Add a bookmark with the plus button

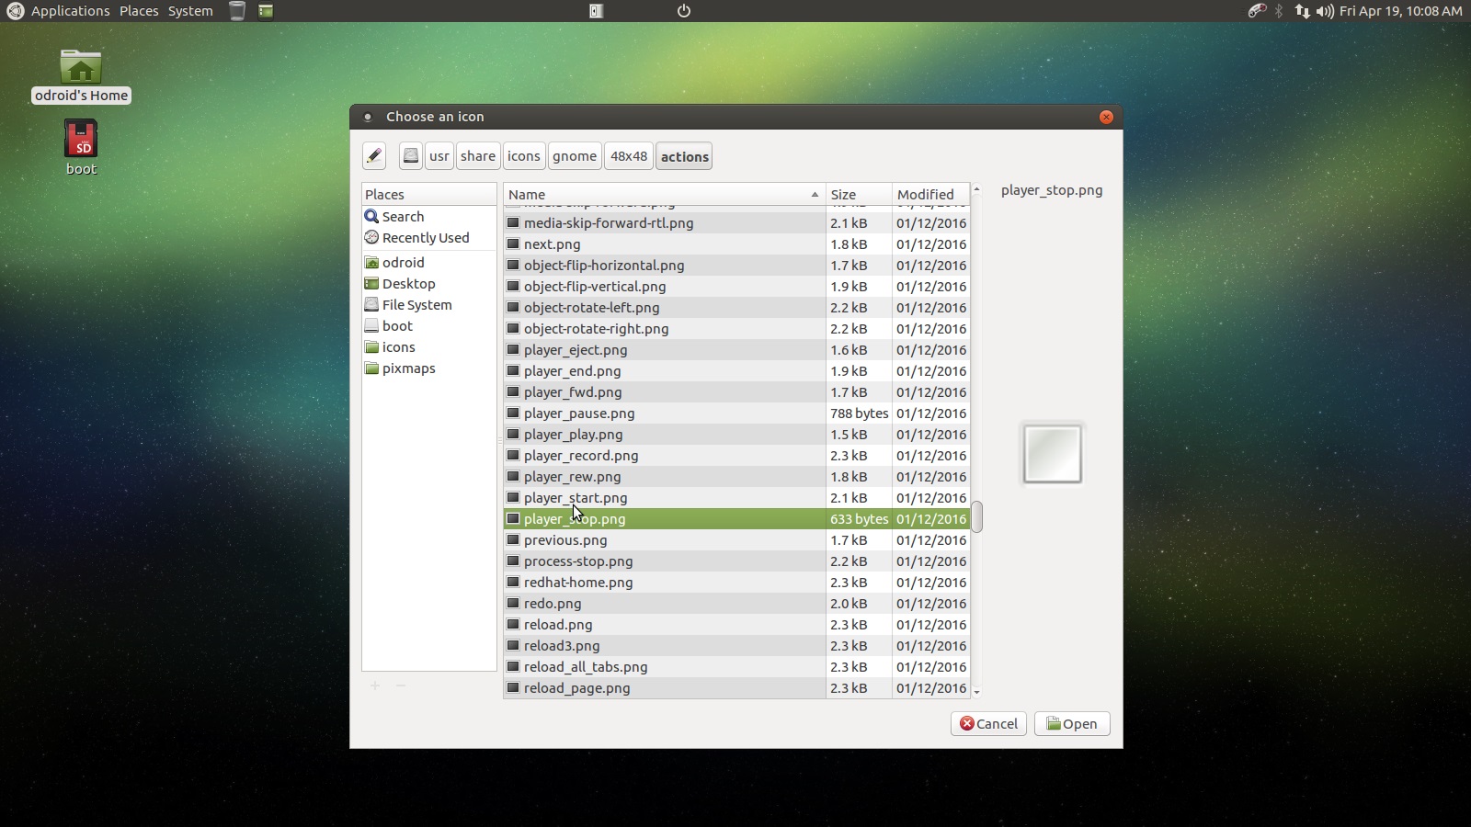375,685
